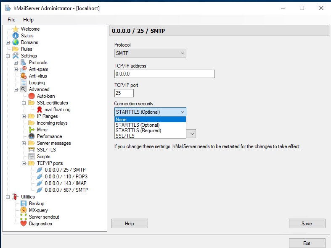Choose SSL/TLS in security list
The height and width of the screenshot is (248, 331).
(x=150, y=136)
